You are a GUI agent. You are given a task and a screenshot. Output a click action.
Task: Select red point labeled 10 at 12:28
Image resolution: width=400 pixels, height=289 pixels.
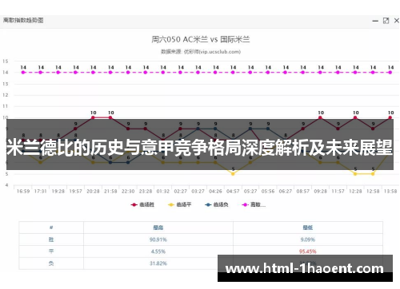tap(355, 117)
